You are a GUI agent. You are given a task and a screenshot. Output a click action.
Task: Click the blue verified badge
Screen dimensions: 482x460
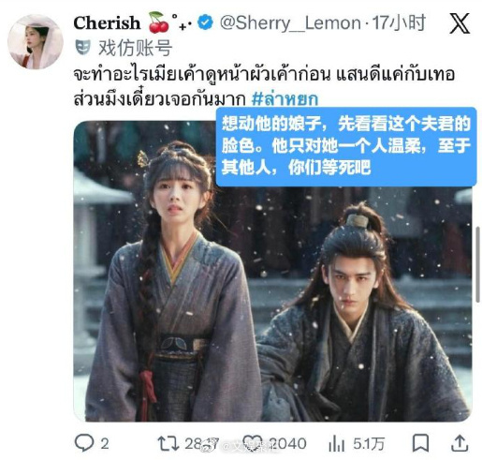coord(206,22)
